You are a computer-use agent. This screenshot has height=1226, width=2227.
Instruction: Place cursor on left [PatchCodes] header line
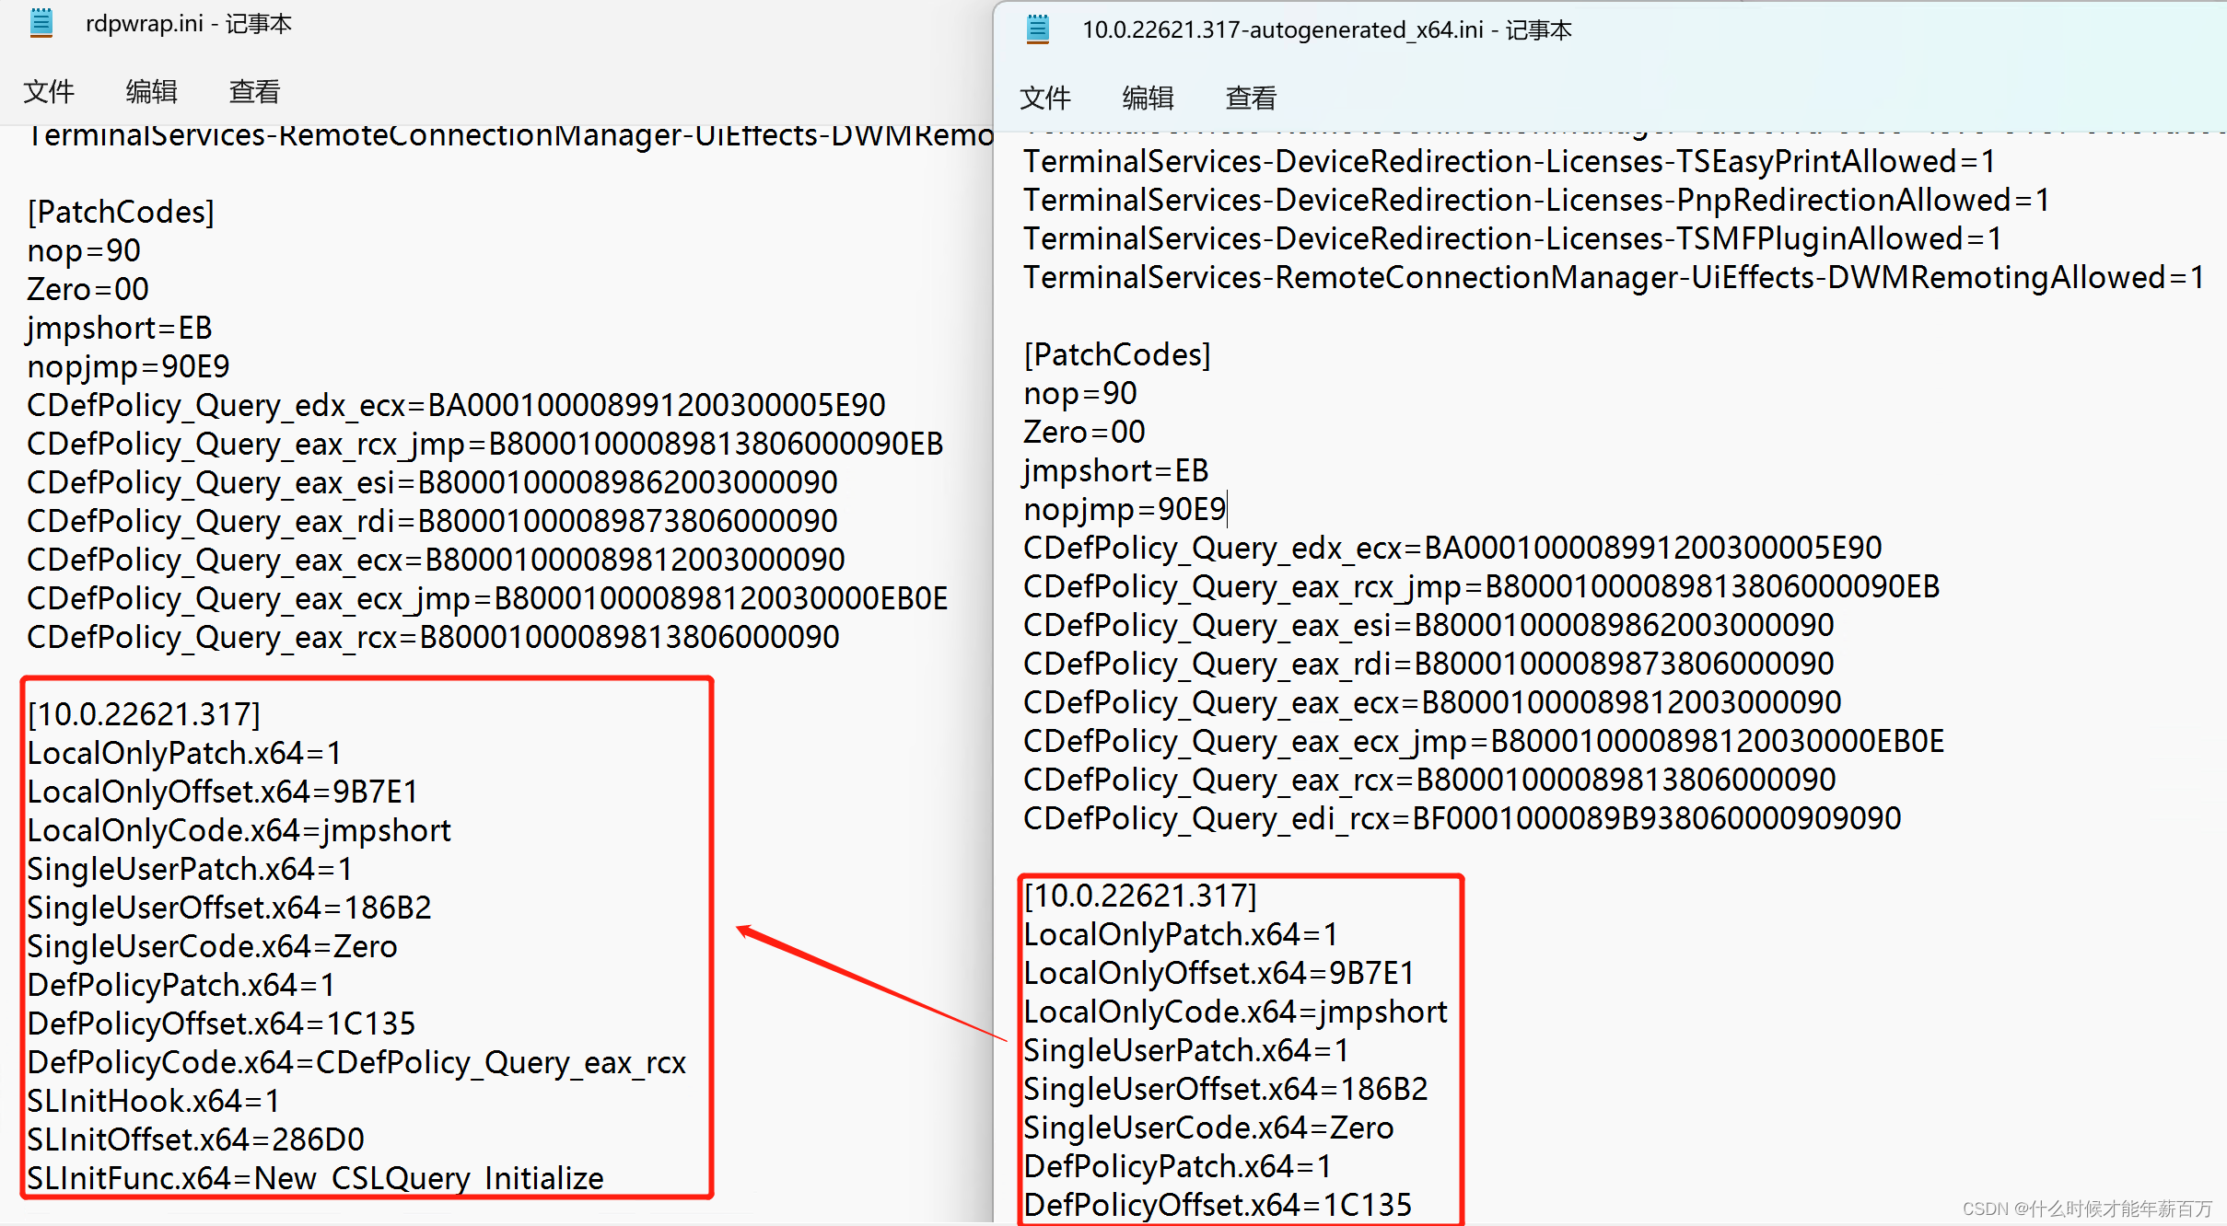pos(121,212)
